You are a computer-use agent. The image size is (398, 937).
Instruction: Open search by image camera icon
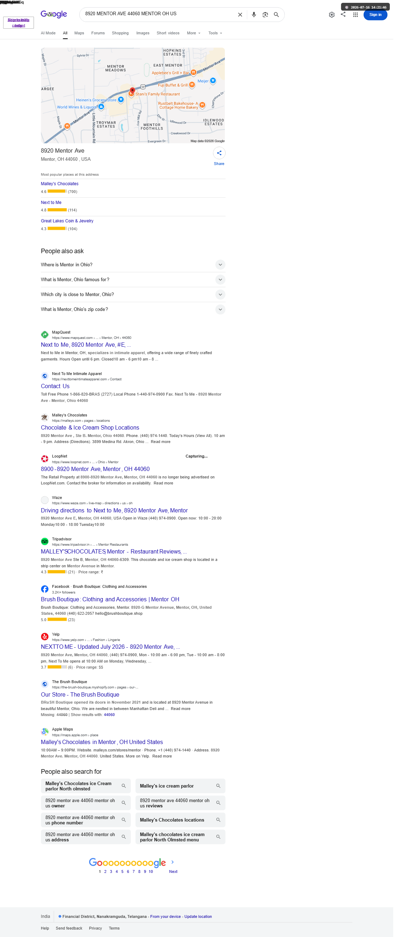coord(265,15)
